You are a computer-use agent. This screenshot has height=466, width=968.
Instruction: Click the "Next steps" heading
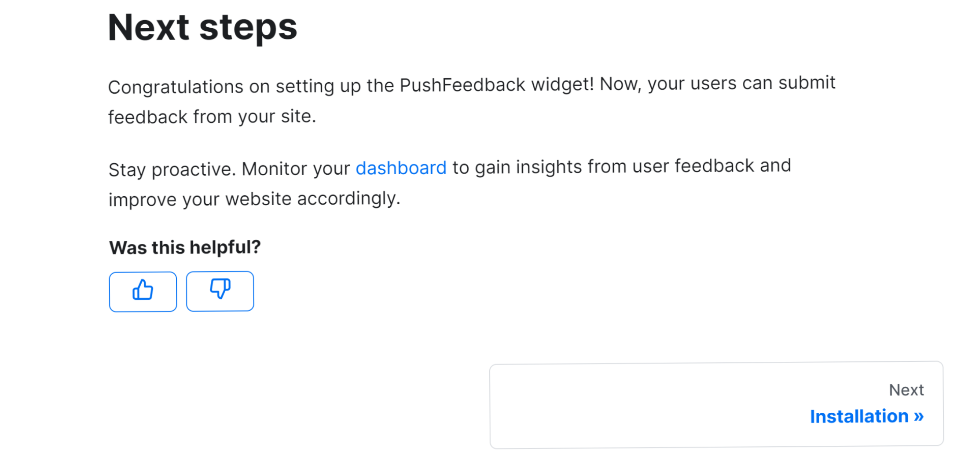pyautogui.click(x=202, y=27)
